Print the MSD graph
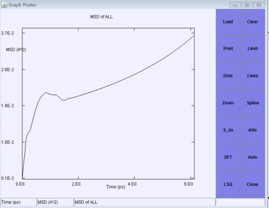269x208 pixels. click(228, 49)
